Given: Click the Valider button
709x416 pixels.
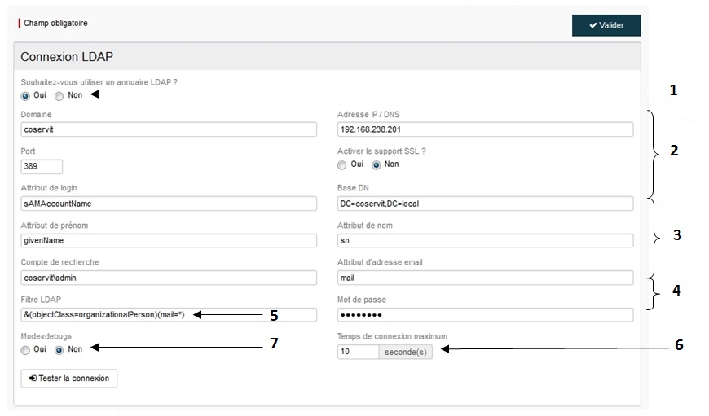Looking at the screenshot, I should click(x=606, y=25).
